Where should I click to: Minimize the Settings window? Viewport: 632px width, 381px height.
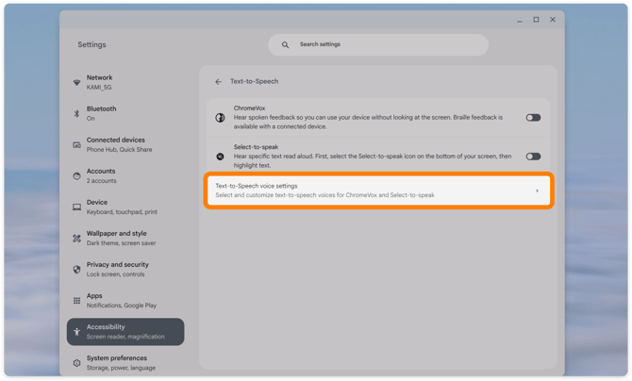click(x=520, y=20)
